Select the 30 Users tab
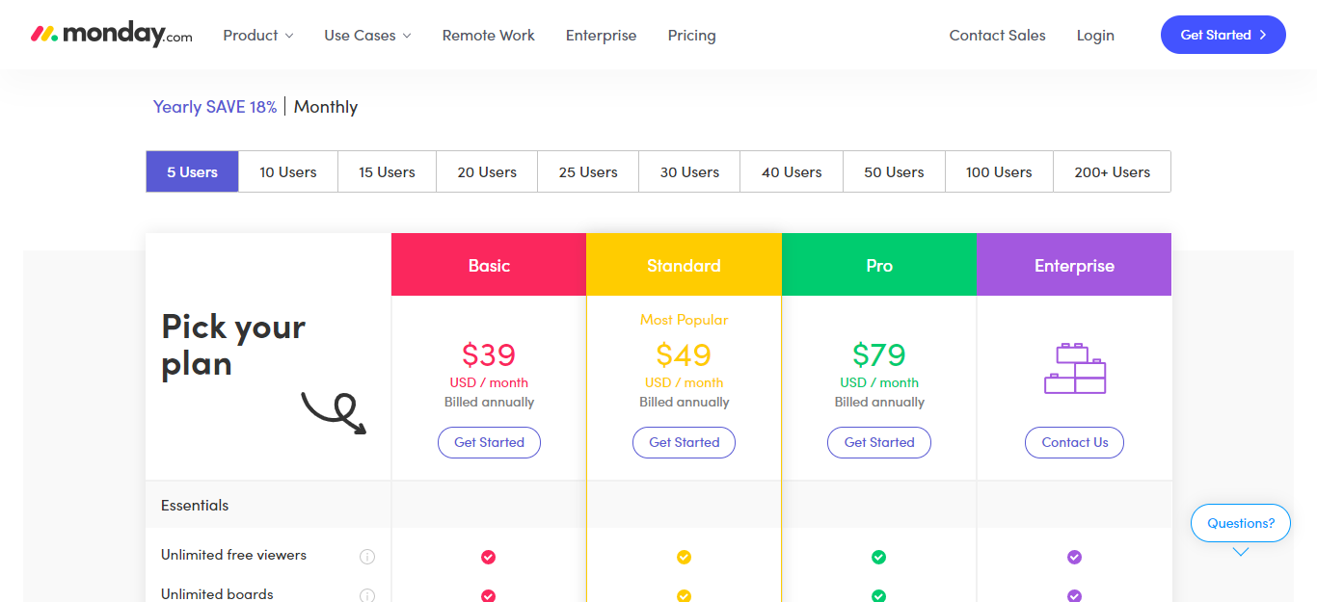 pos(689,171)
